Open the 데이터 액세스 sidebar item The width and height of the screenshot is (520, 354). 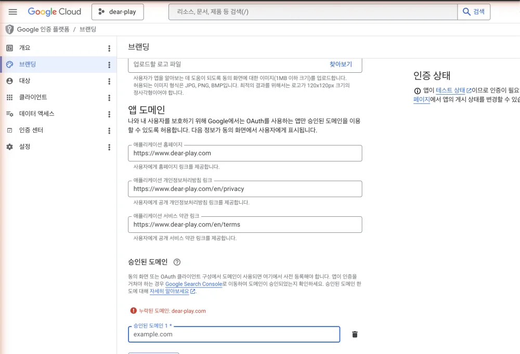[58, 114]
